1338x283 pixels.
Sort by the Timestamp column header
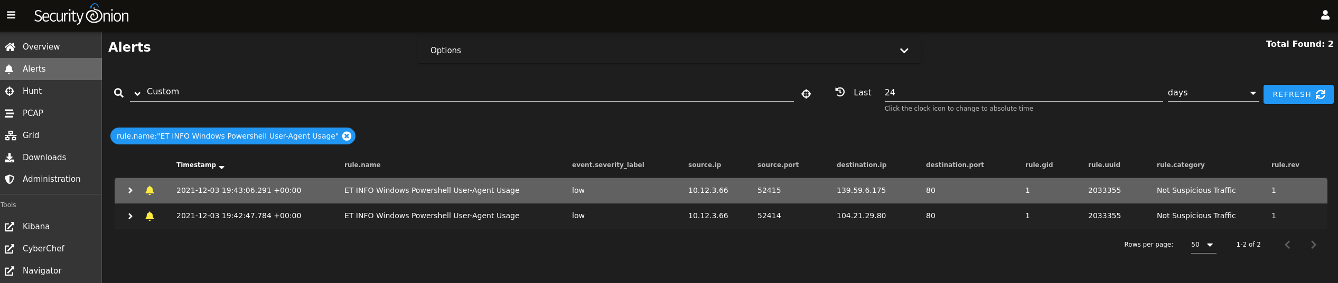pos(197,165)
